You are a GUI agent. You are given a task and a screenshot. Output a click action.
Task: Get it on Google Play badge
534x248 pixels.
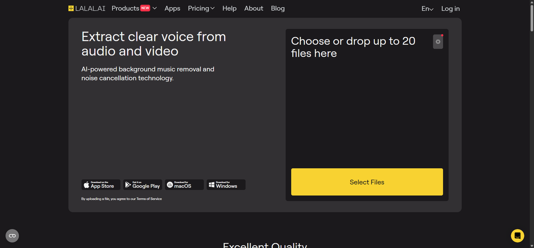[142, 185]
